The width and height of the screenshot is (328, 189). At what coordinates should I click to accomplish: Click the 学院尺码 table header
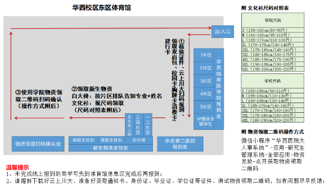[272, 21]
